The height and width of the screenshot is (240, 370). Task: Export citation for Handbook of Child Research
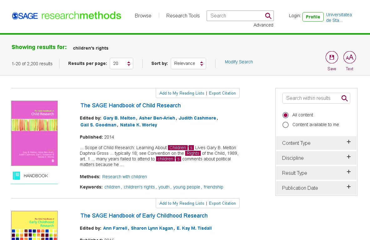tap(222, 93)
